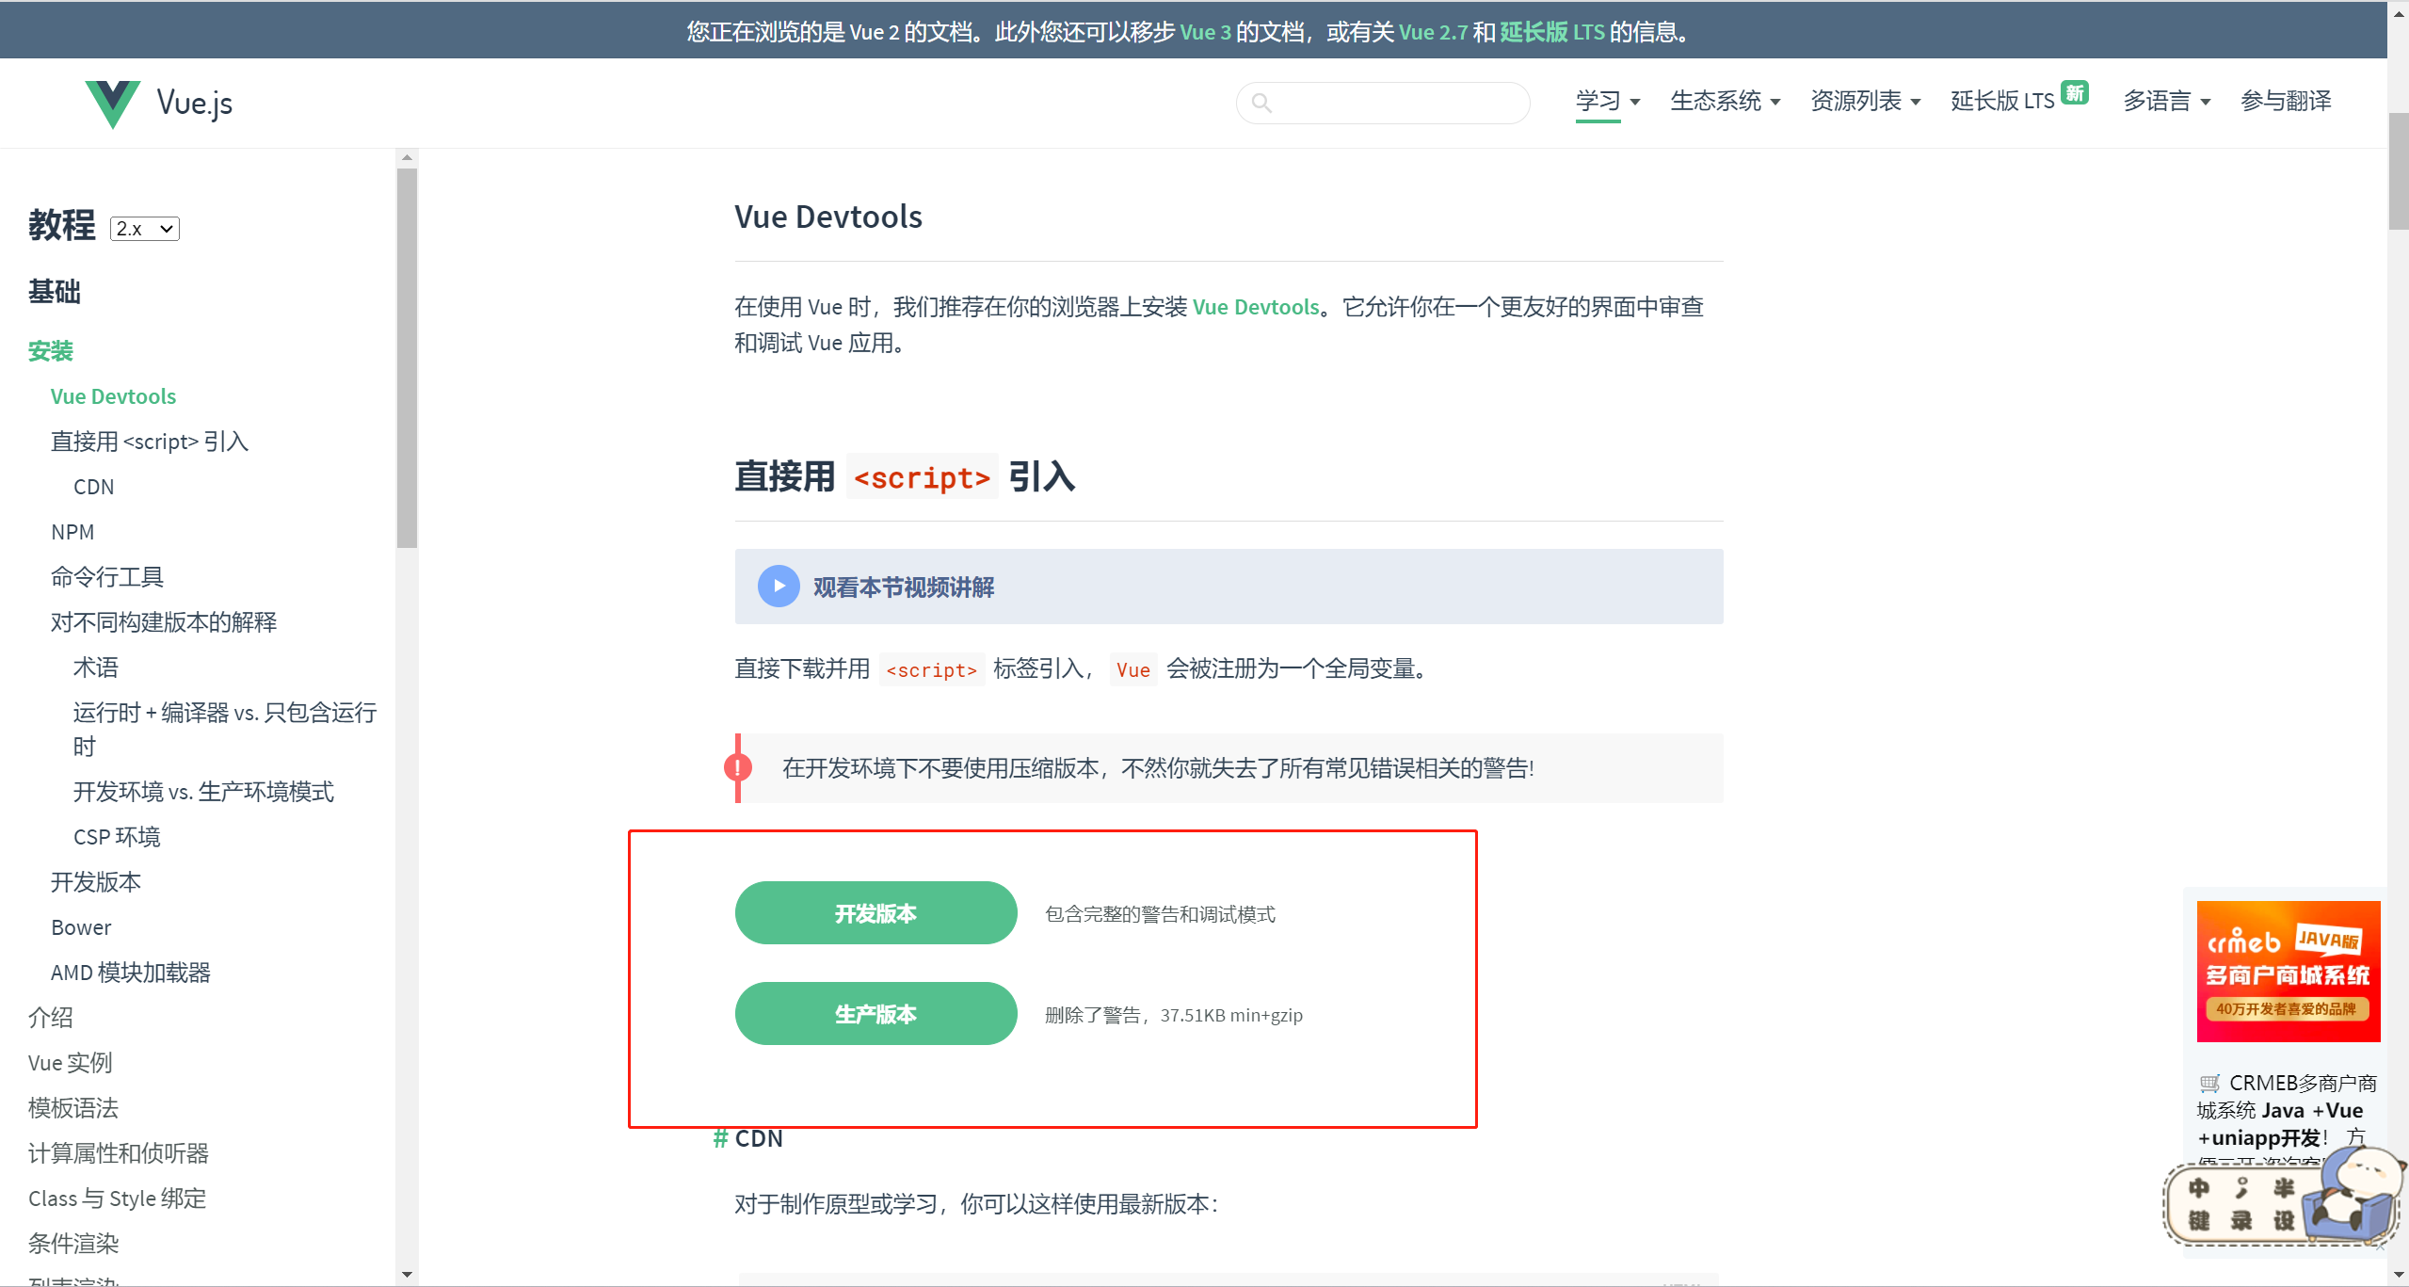Open 设 settings on the IME bar
This screenshot has width=2409, height=1287.
[2284, 1221]
